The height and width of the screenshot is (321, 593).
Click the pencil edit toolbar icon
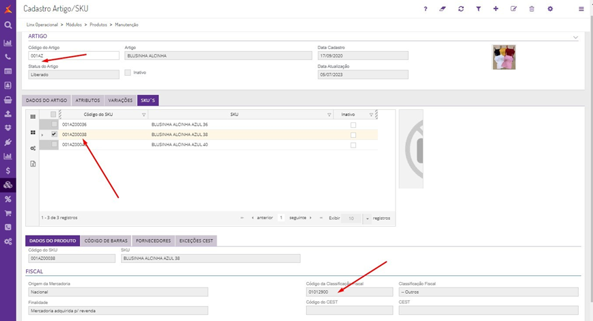(x=514, y=9)
